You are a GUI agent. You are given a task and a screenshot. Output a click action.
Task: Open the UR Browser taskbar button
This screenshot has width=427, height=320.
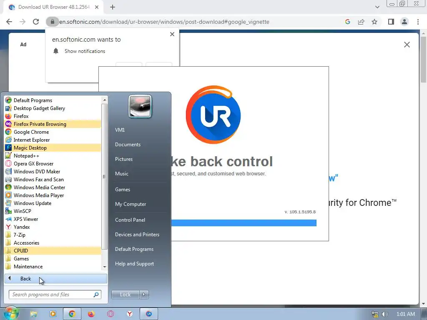pyautogui.click(x=149, y=314)
